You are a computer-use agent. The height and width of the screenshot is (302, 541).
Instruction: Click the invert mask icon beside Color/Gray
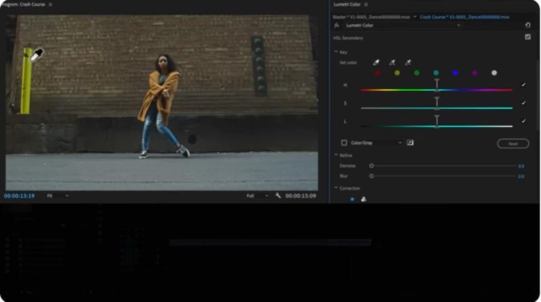pyautogui.click(x=410, y=143)
